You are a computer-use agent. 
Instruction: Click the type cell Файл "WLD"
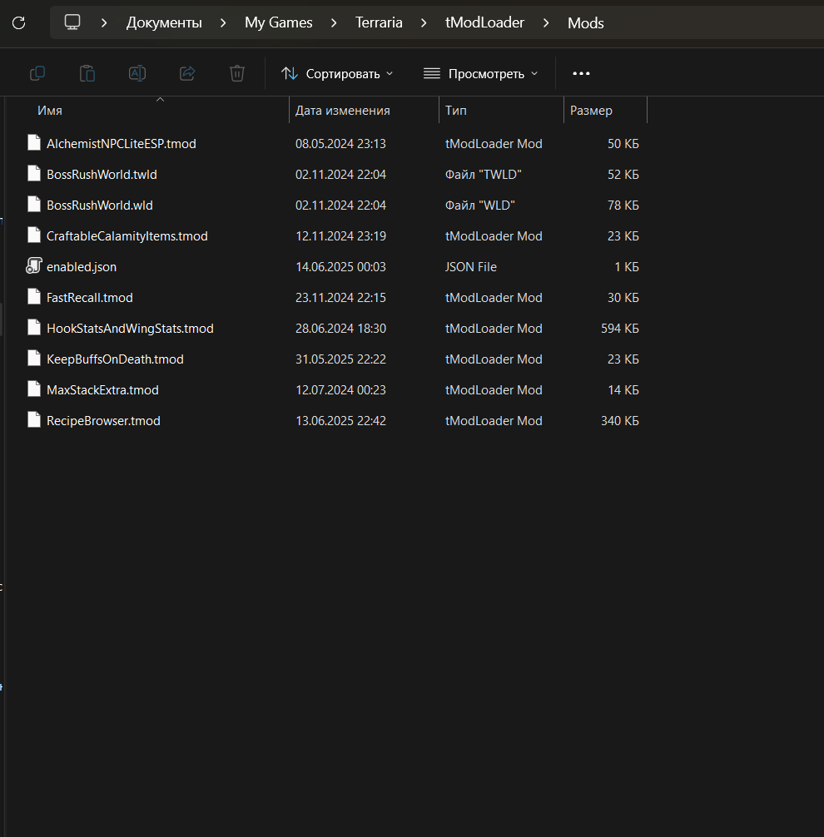coord(480,205)
